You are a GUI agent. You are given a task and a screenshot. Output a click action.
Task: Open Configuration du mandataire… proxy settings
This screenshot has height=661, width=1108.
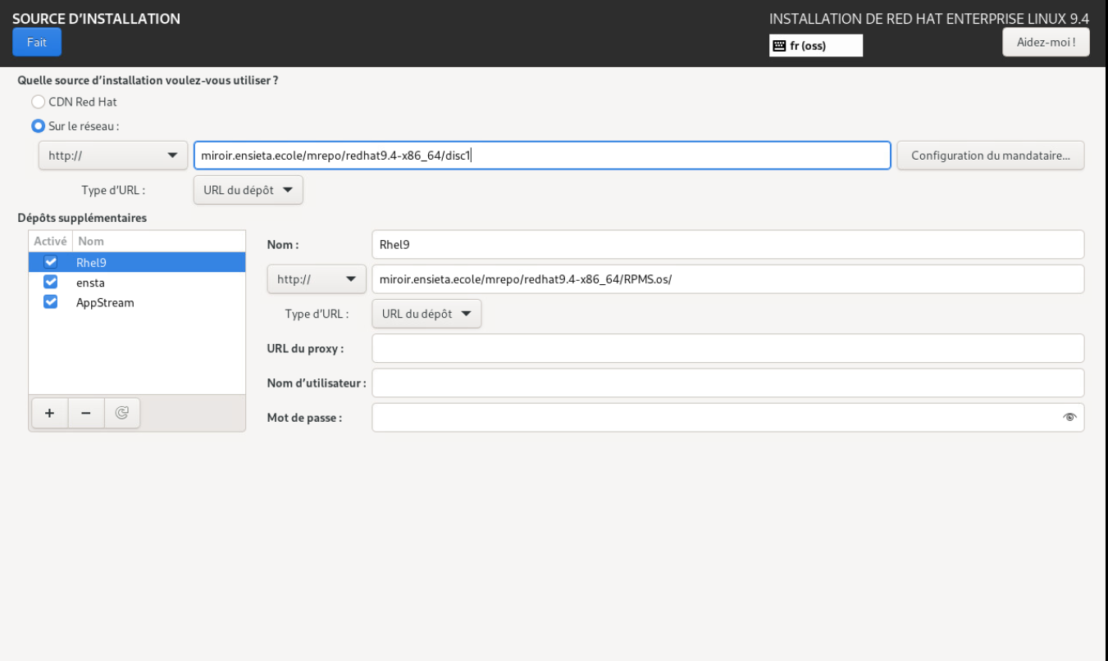coord(991,156)
